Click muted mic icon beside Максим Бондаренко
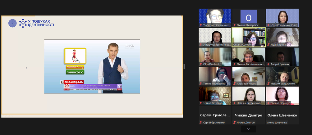Viewport: 312px width, 135px height. tap(268, 83)
